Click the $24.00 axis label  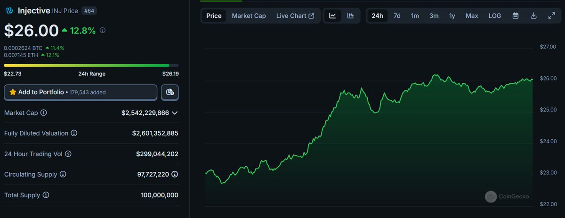coord(548,141)
